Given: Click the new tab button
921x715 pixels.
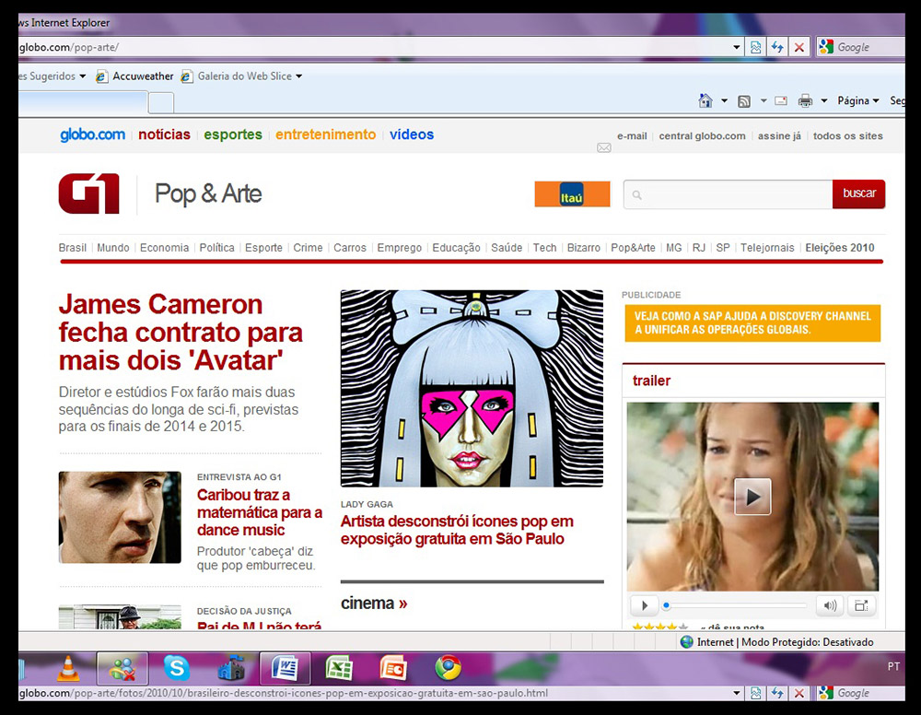Looking at the screenshot, I should (x=161, y=102).
